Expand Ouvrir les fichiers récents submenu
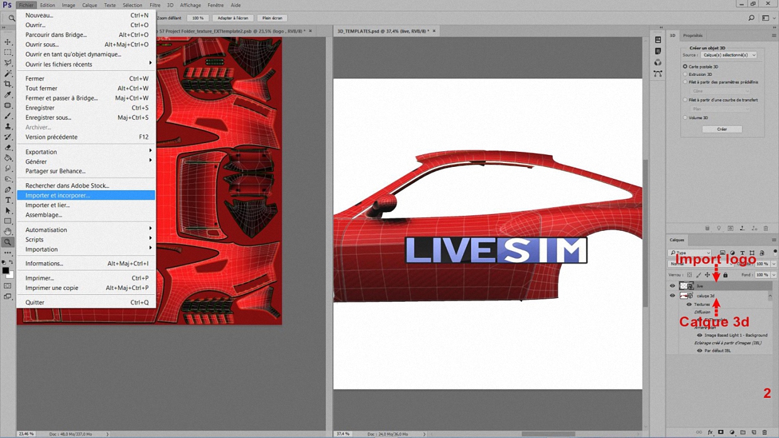Image resolution: width=779 pixels, height=438 pixels. coord(86,64)
